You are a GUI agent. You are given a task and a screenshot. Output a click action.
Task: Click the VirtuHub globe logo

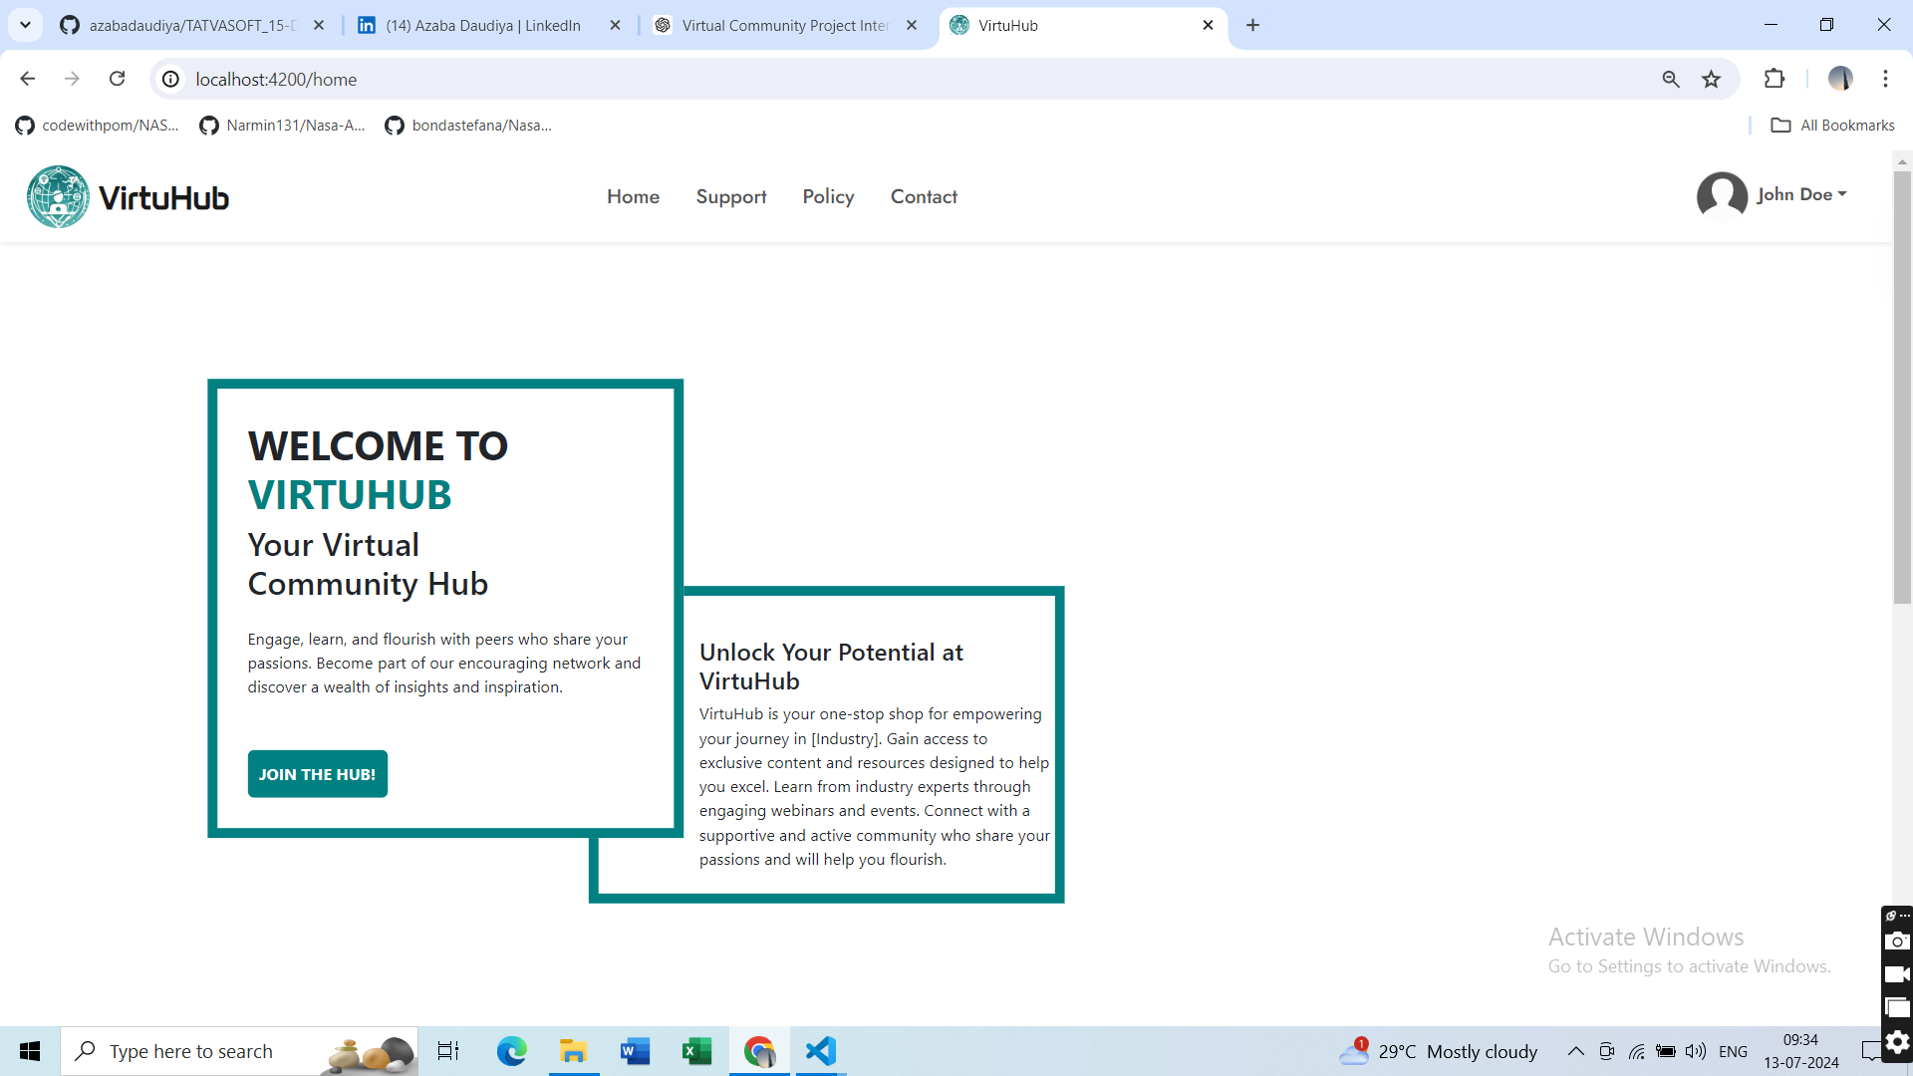tap(58, 196)
